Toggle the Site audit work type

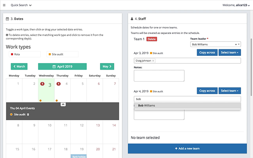62,54
